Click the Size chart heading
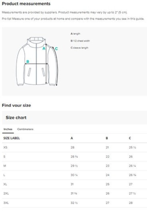 (x=16, y=118)
